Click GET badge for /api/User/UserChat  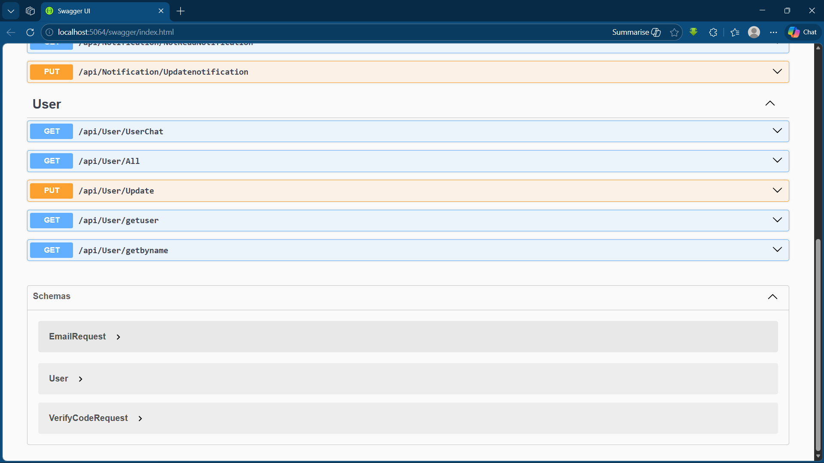tap(52, 131)
